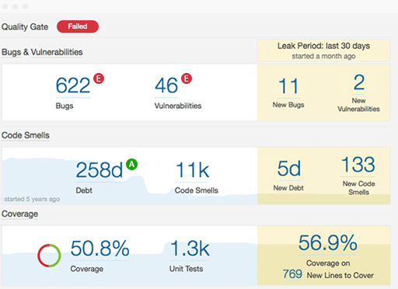Open the 258d Debt value

coord(99,170)
